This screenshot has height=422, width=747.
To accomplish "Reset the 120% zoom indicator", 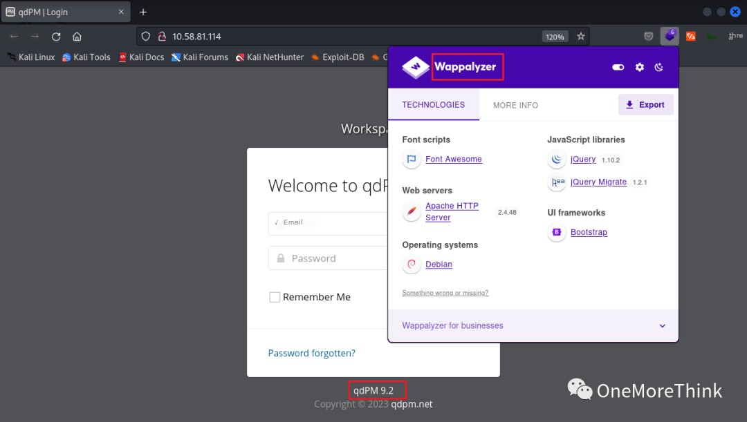I will 555,37.
